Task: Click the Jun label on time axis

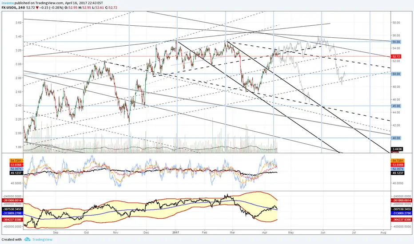Action: click(322, 232)
